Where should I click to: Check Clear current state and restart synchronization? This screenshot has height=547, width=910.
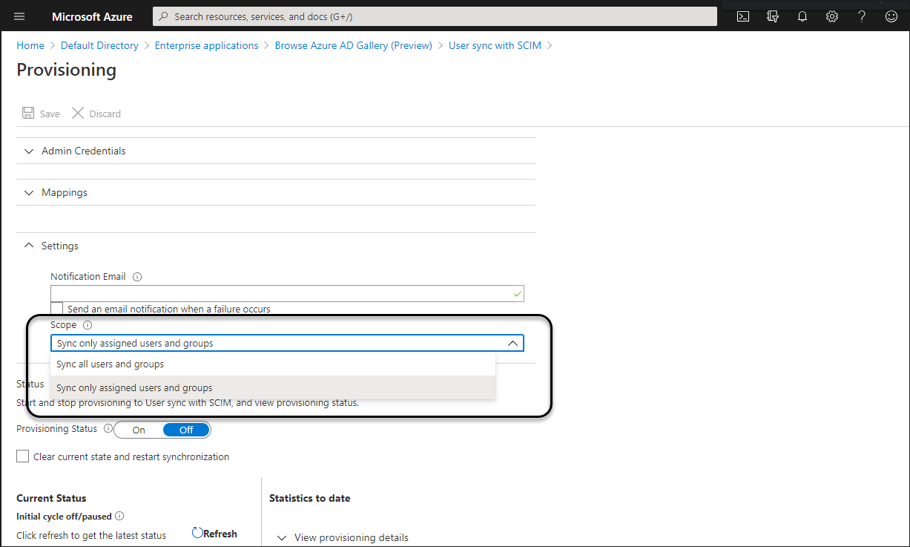tap(22, 456)
